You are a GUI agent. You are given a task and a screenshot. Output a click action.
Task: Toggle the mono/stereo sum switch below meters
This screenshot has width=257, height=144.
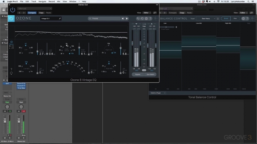tap(144, 70)
